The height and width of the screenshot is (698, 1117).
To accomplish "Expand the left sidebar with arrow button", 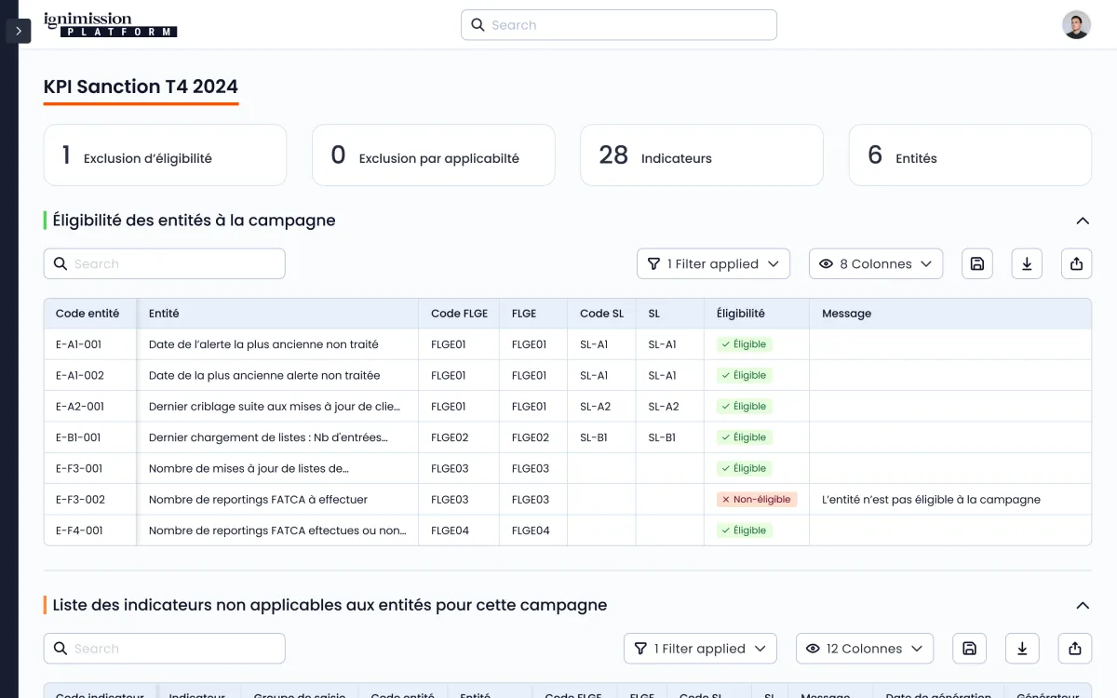I will coord(19,31).
